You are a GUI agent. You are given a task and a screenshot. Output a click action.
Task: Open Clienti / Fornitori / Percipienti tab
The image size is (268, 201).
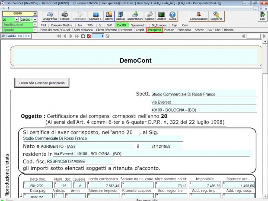point(114,30)
